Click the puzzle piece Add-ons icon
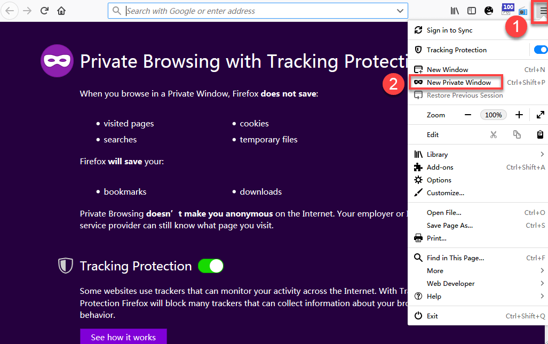Screen dimensions: 548x344 click(x=418, y=167)
